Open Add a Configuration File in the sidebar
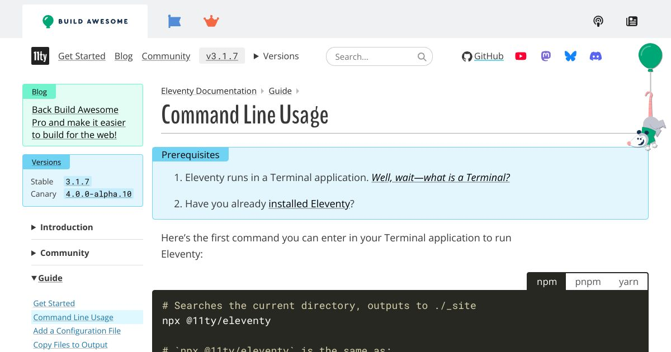Viewport: 671px width, 352px height. click(x=77, y=331)
